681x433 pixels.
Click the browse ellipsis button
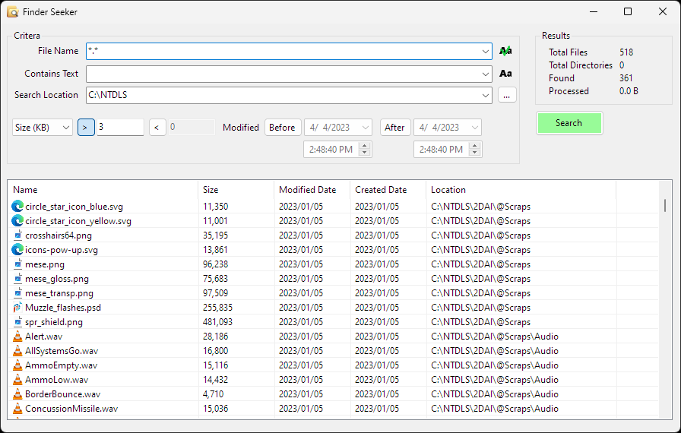[507, 95]
